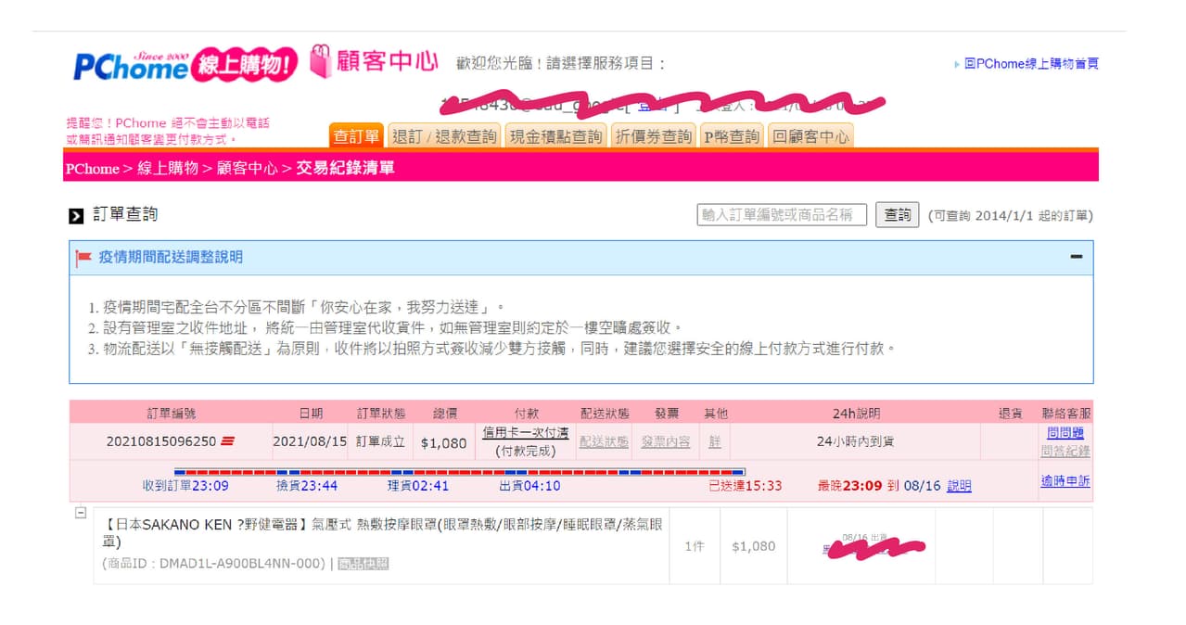Click 24小時內到貨 text
This screenshot has height=625, width=1186.
[855, 442]
